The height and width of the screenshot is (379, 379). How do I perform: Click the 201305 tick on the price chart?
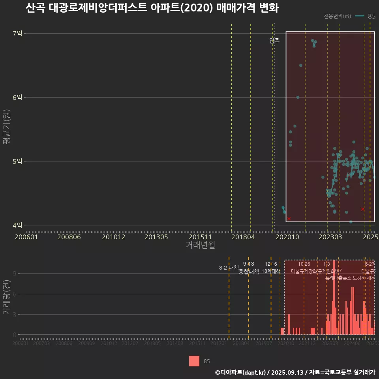[156, 237]
